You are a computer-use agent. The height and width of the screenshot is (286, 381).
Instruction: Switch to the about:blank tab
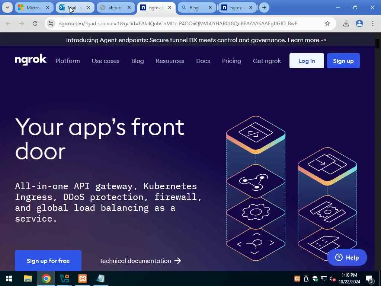pos(115,7)
